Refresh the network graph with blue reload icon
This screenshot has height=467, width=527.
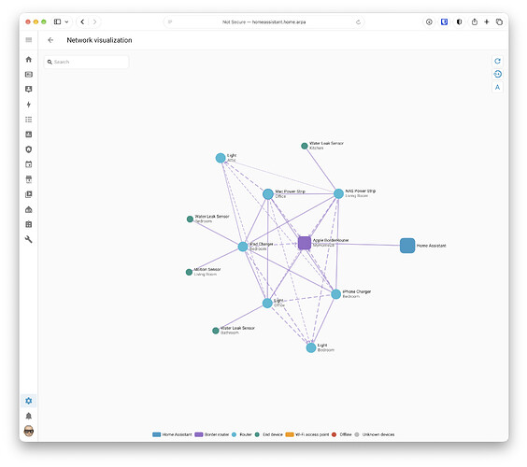497,61
